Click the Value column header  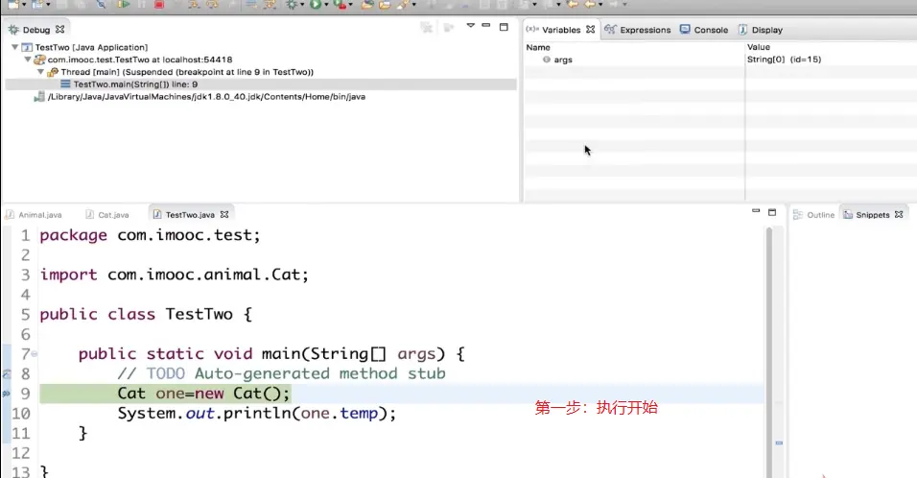759,47
